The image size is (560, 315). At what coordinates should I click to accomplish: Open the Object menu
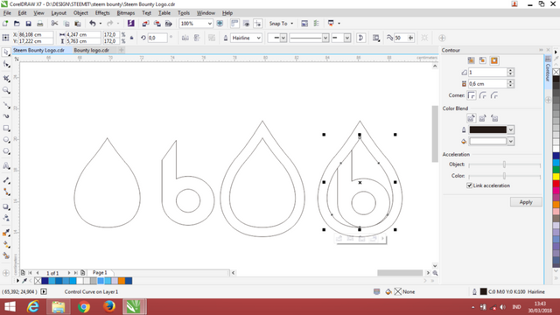coord(80,13)
